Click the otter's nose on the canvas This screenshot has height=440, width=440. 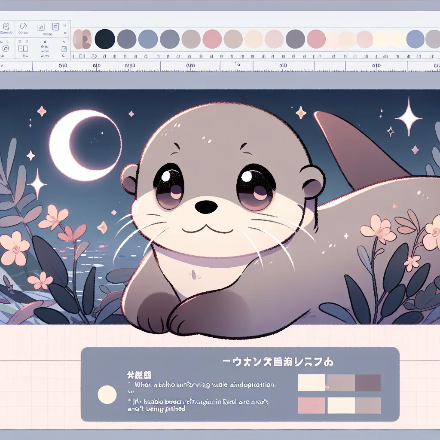(x=206, y=207)
